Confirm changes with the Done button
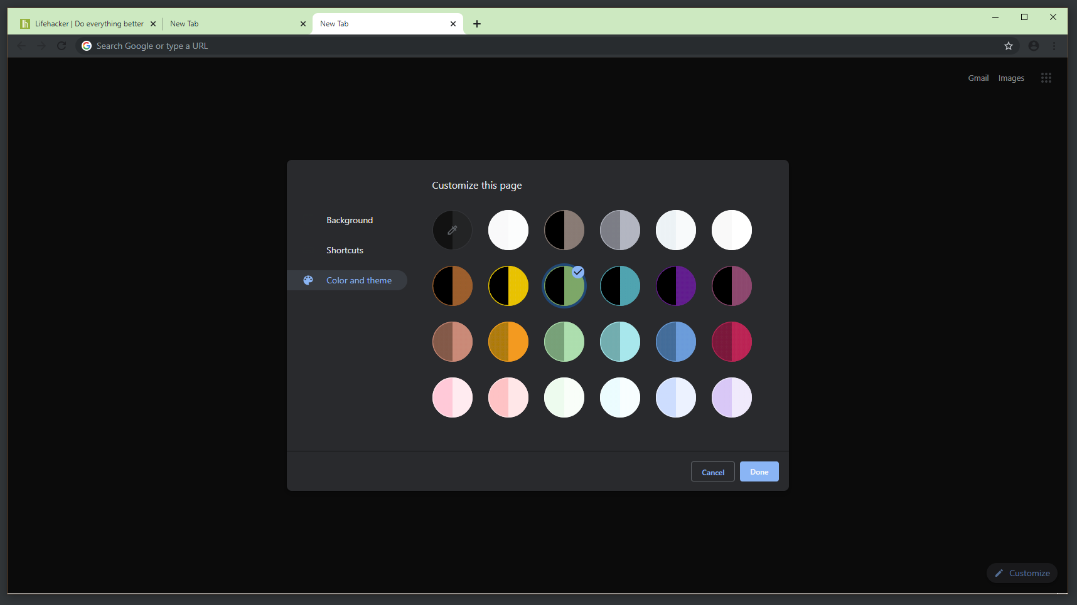 pos(759,472)
